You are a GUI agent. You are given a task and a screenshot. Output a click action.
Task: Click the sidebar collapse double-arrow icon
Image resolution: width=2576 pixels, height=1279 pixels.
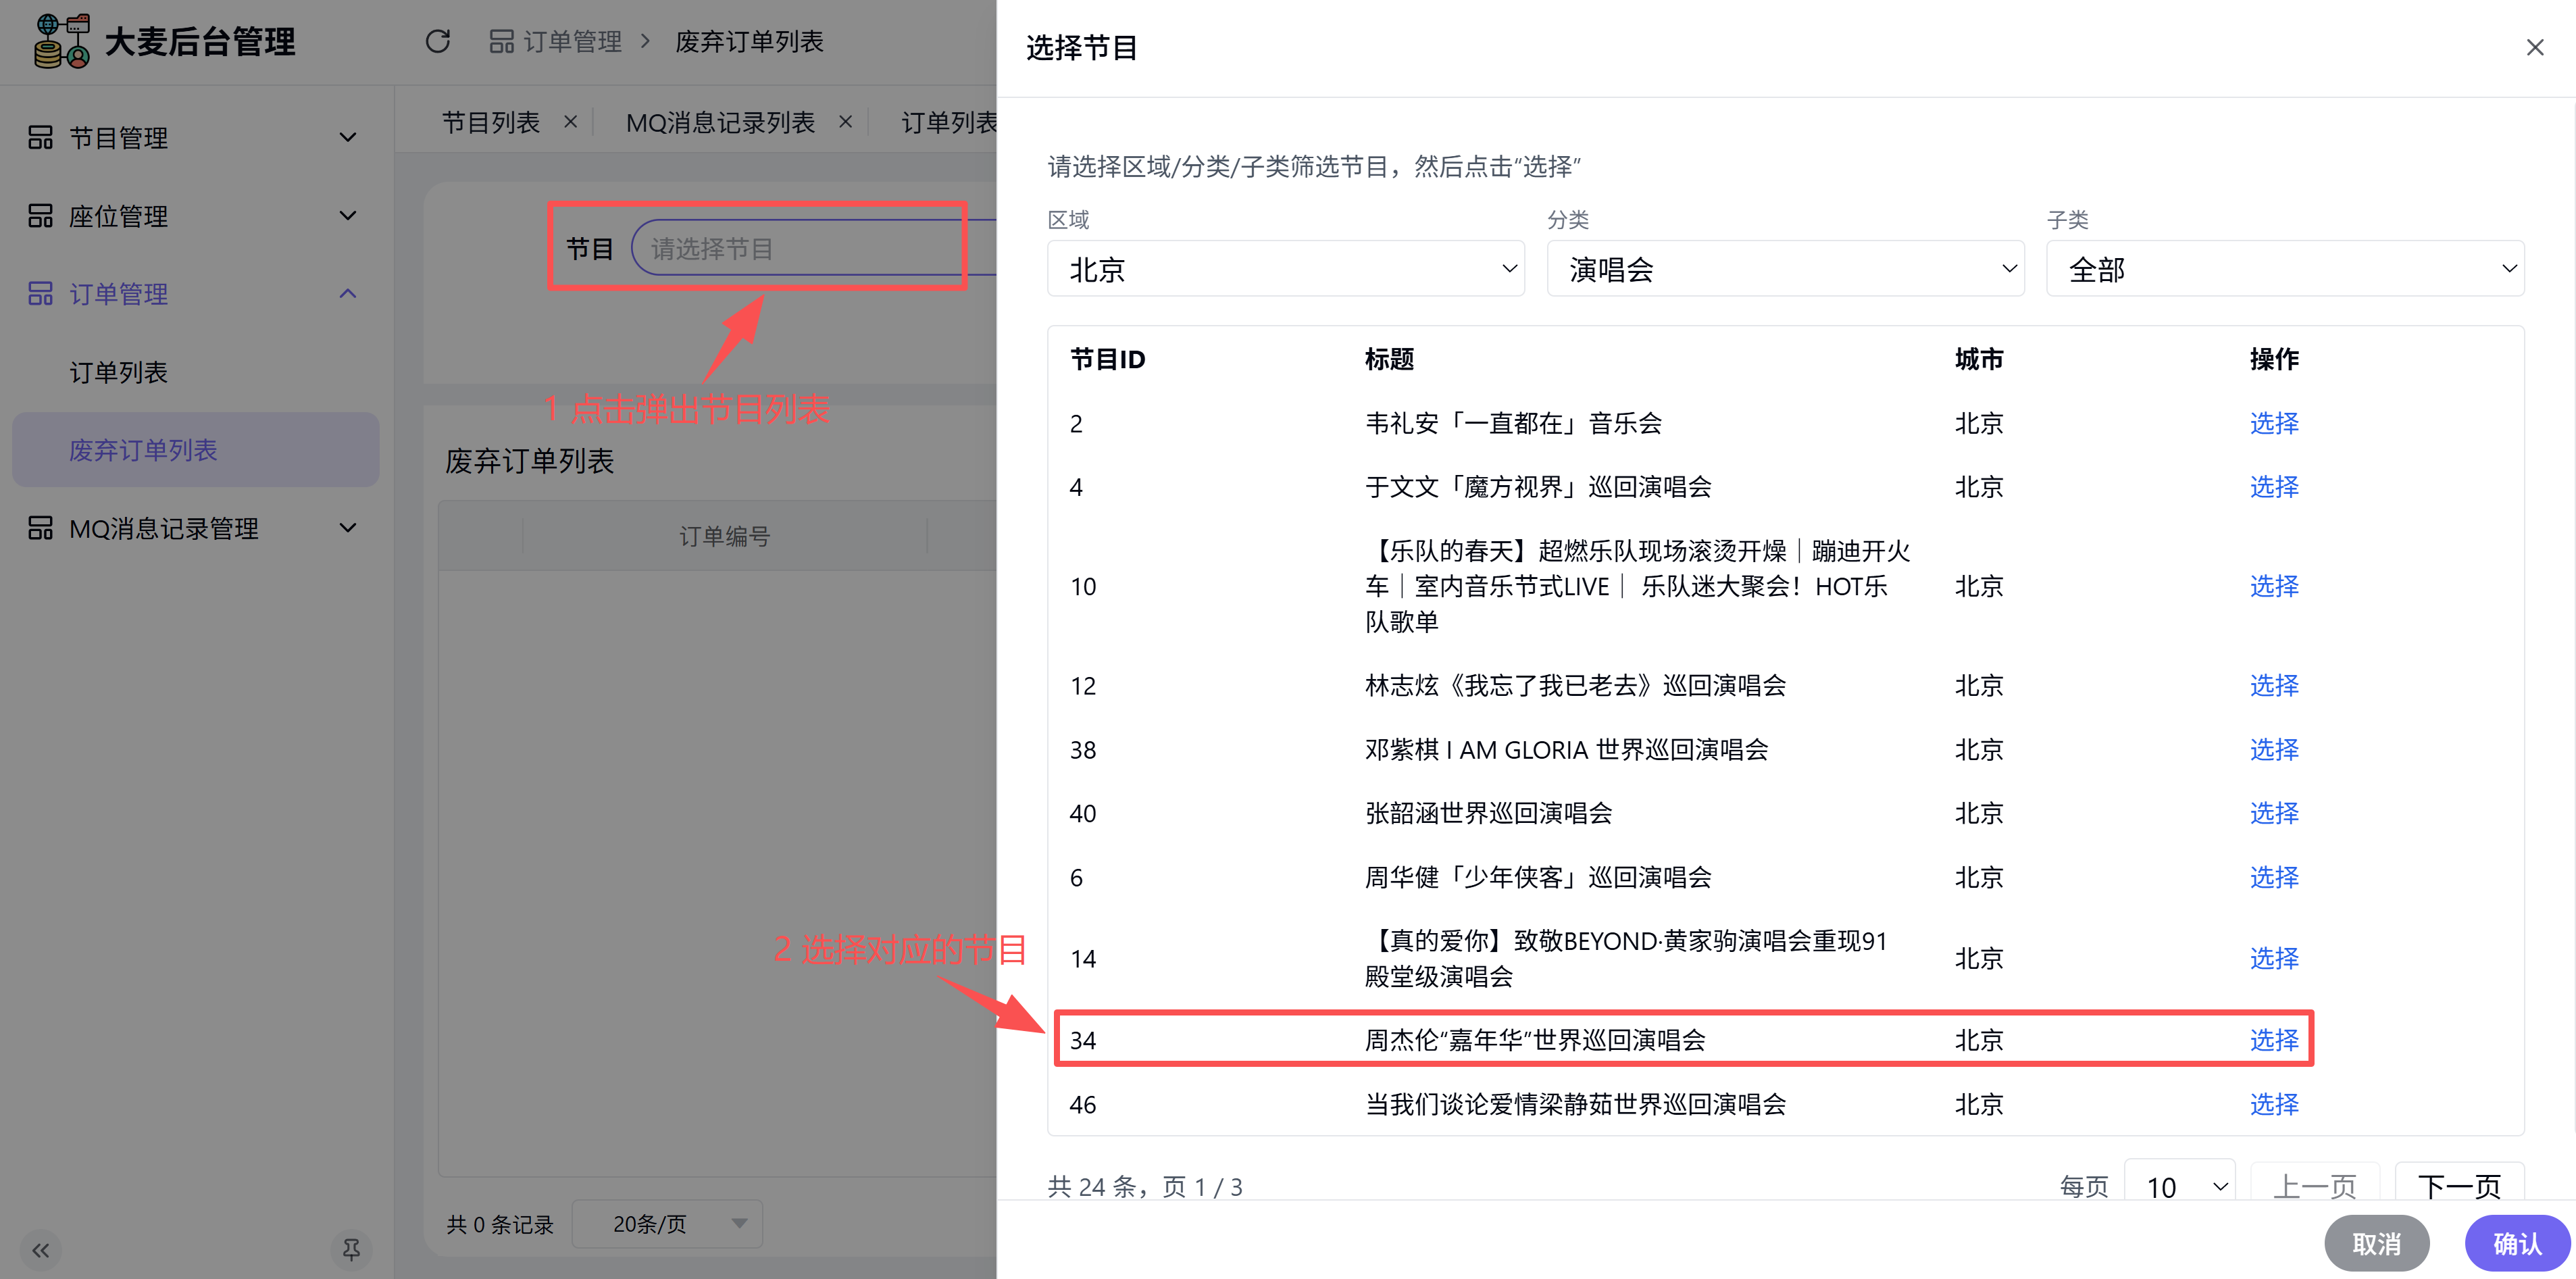coord(41,1250)
